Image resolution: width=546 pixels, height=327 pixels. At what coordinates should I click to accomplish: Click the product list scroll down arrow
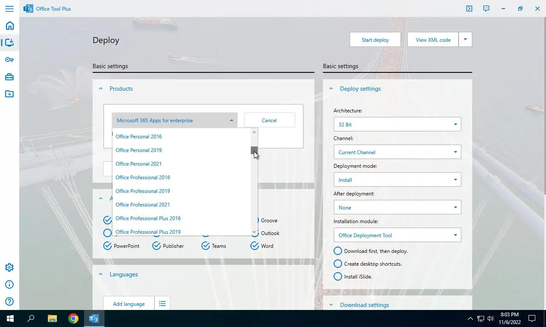tap(254, 232)
